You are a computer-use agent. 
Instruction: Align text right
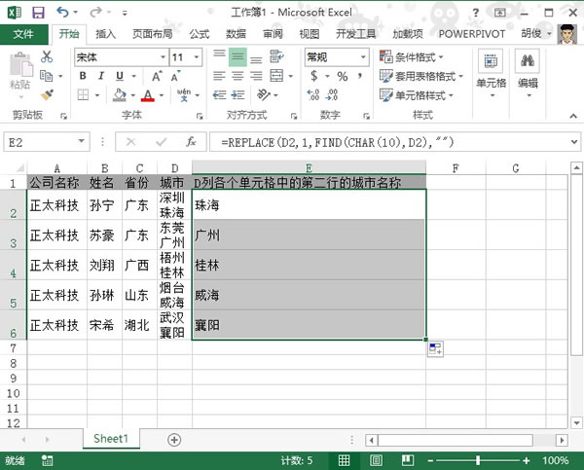[x=256, y=76]
